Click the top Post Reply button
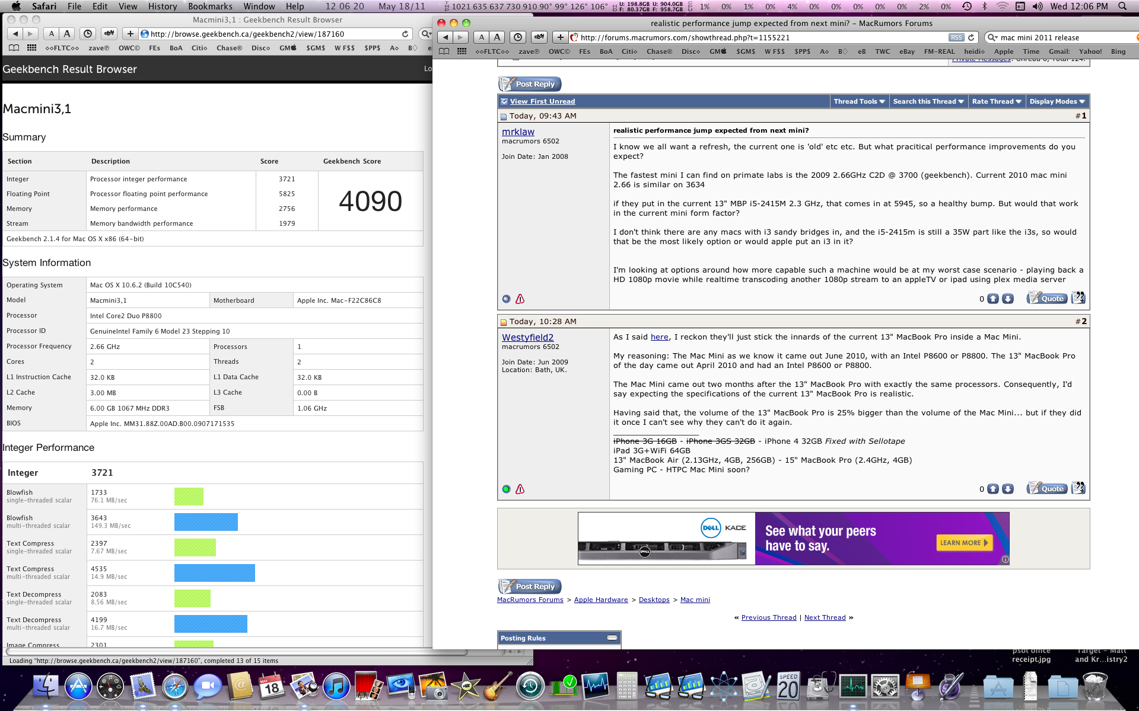 530,84
